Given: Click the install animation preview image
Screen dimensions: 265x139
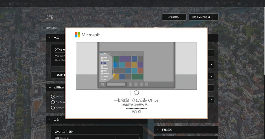Looking at the screenshot, I should 136,66.
